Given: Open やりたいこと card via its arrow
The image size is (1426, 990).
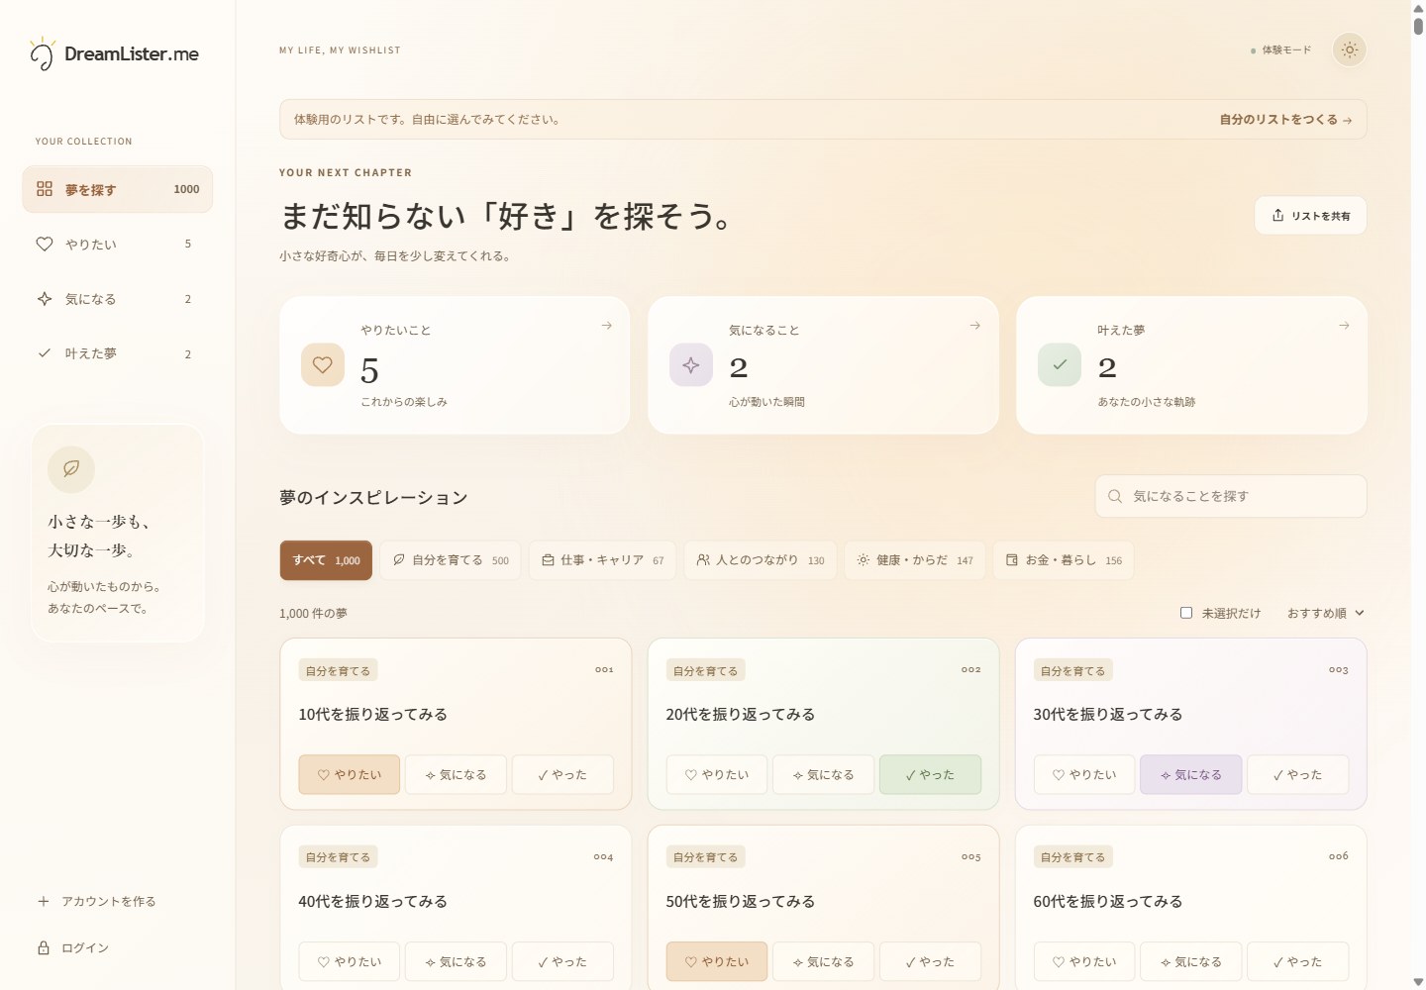Looking at the screenshot, I should 606,326.
